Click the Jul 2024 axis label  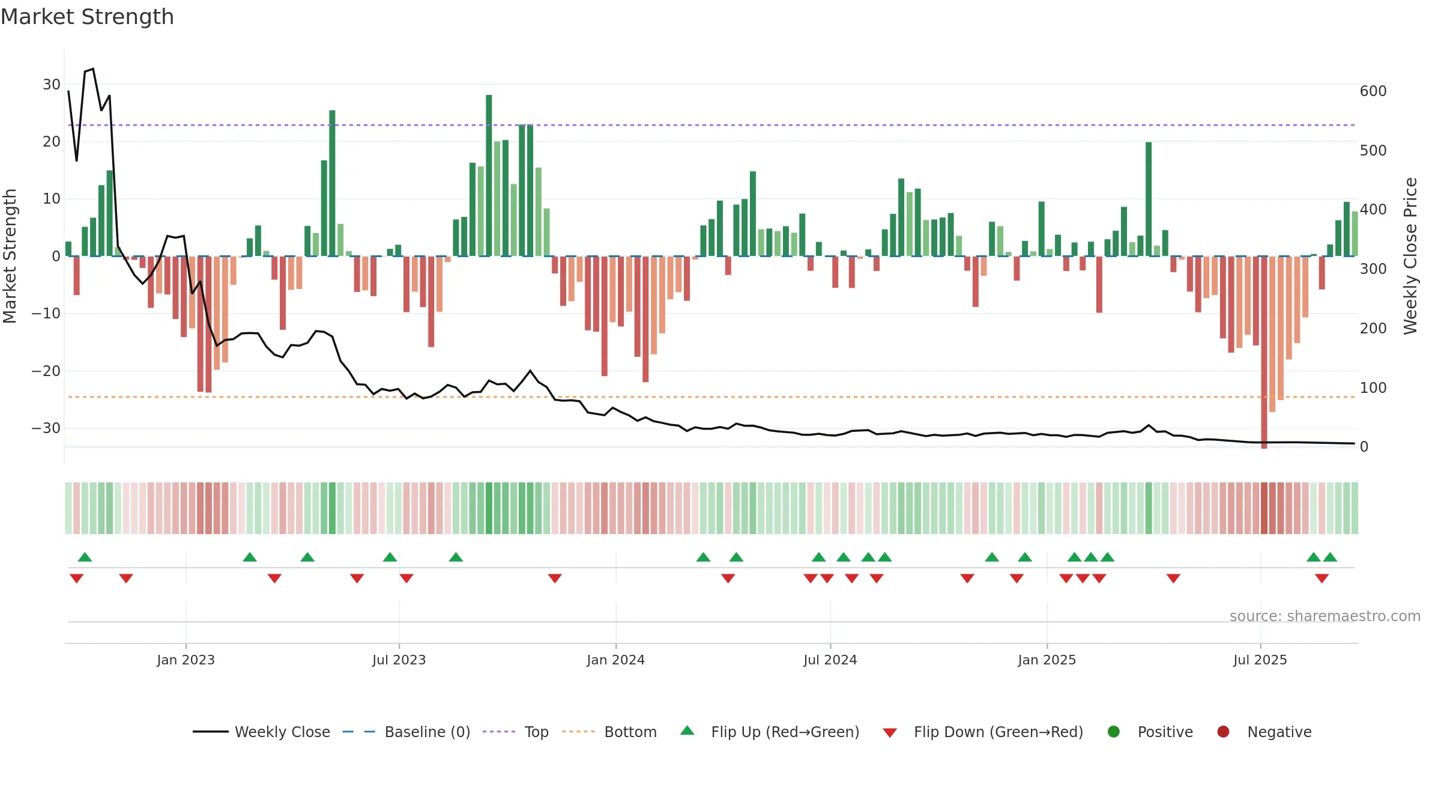[830, 660]
